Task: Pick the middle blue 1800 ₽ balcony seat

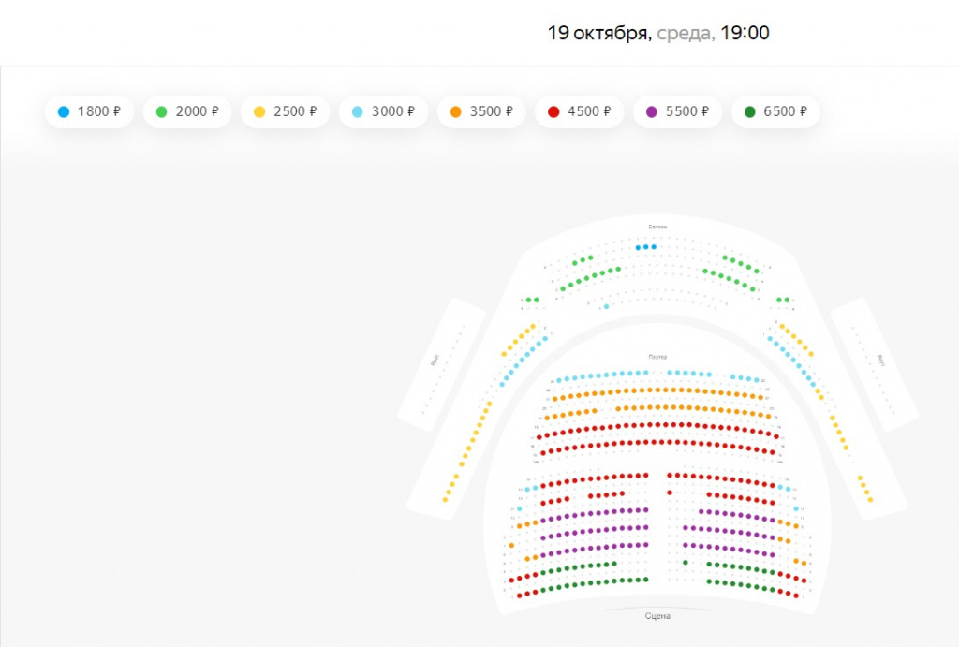Action: pos(646,247)
